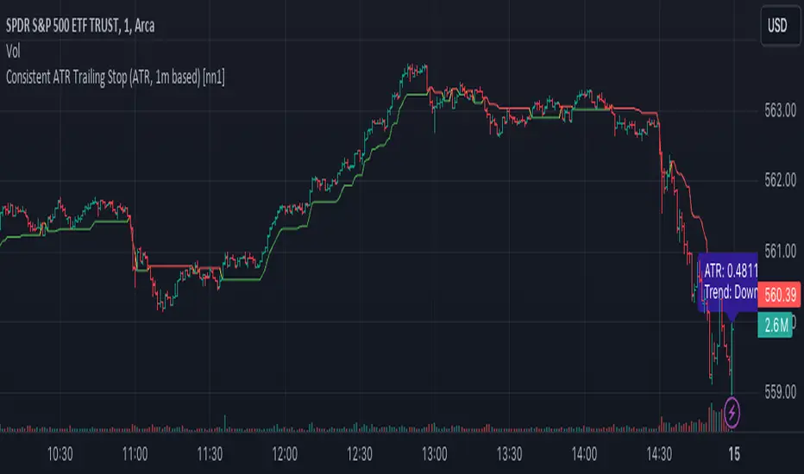Click the red 560.39 price label

[779, 295]
